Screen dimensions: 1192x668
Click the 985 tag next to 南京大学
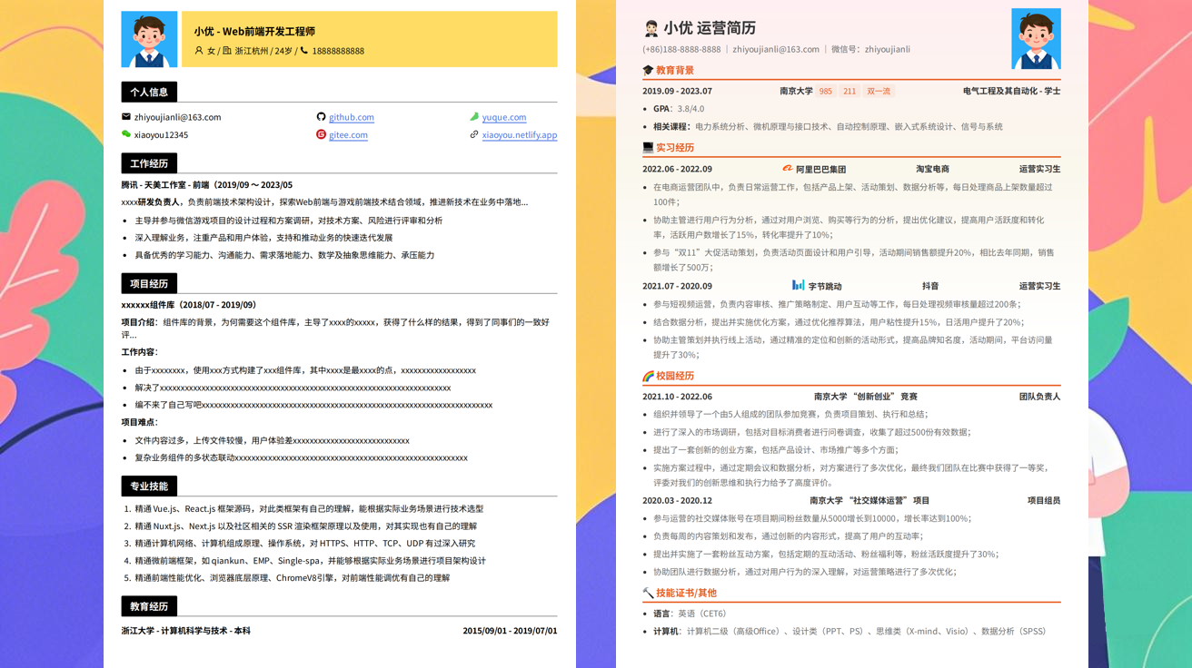(825, 92)
